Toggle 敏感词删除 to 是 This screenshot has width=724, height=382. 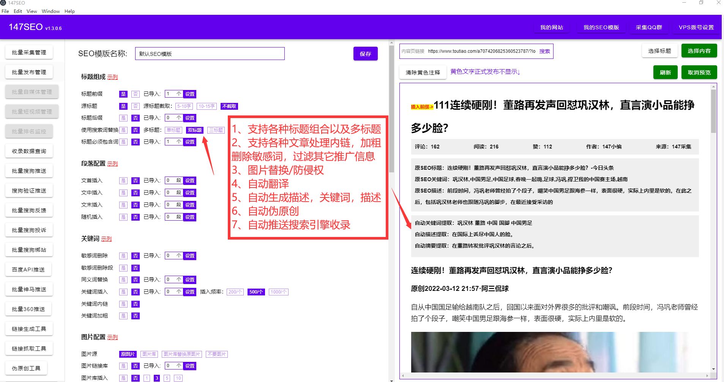(x=123, y=256)
